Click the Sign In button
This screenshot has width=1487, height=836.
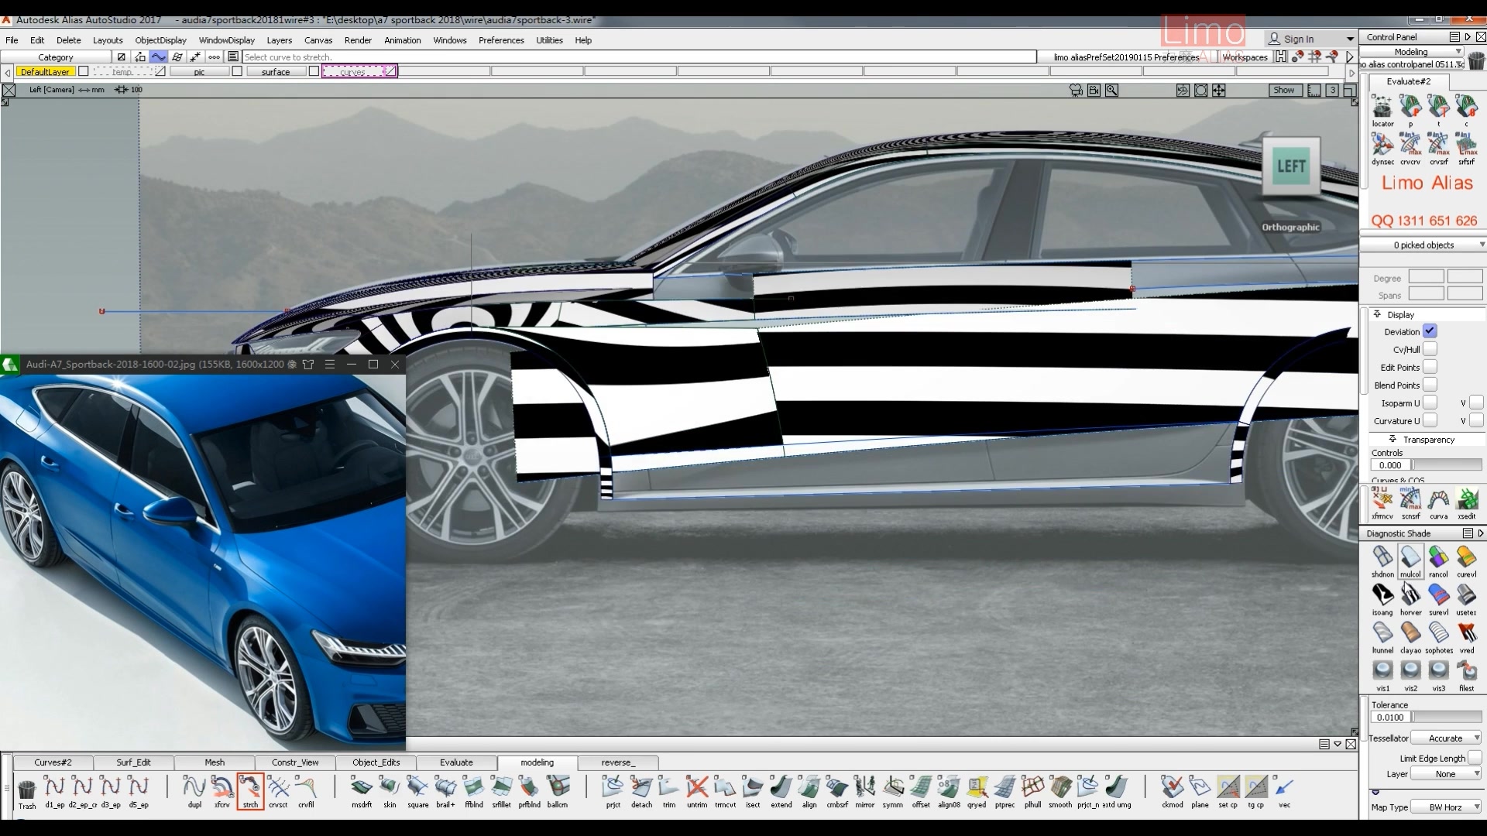[x=1299, y=38]
